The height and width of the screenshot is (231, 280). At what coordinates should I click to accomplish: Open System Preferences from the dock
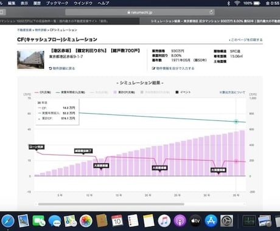(226, 221)
